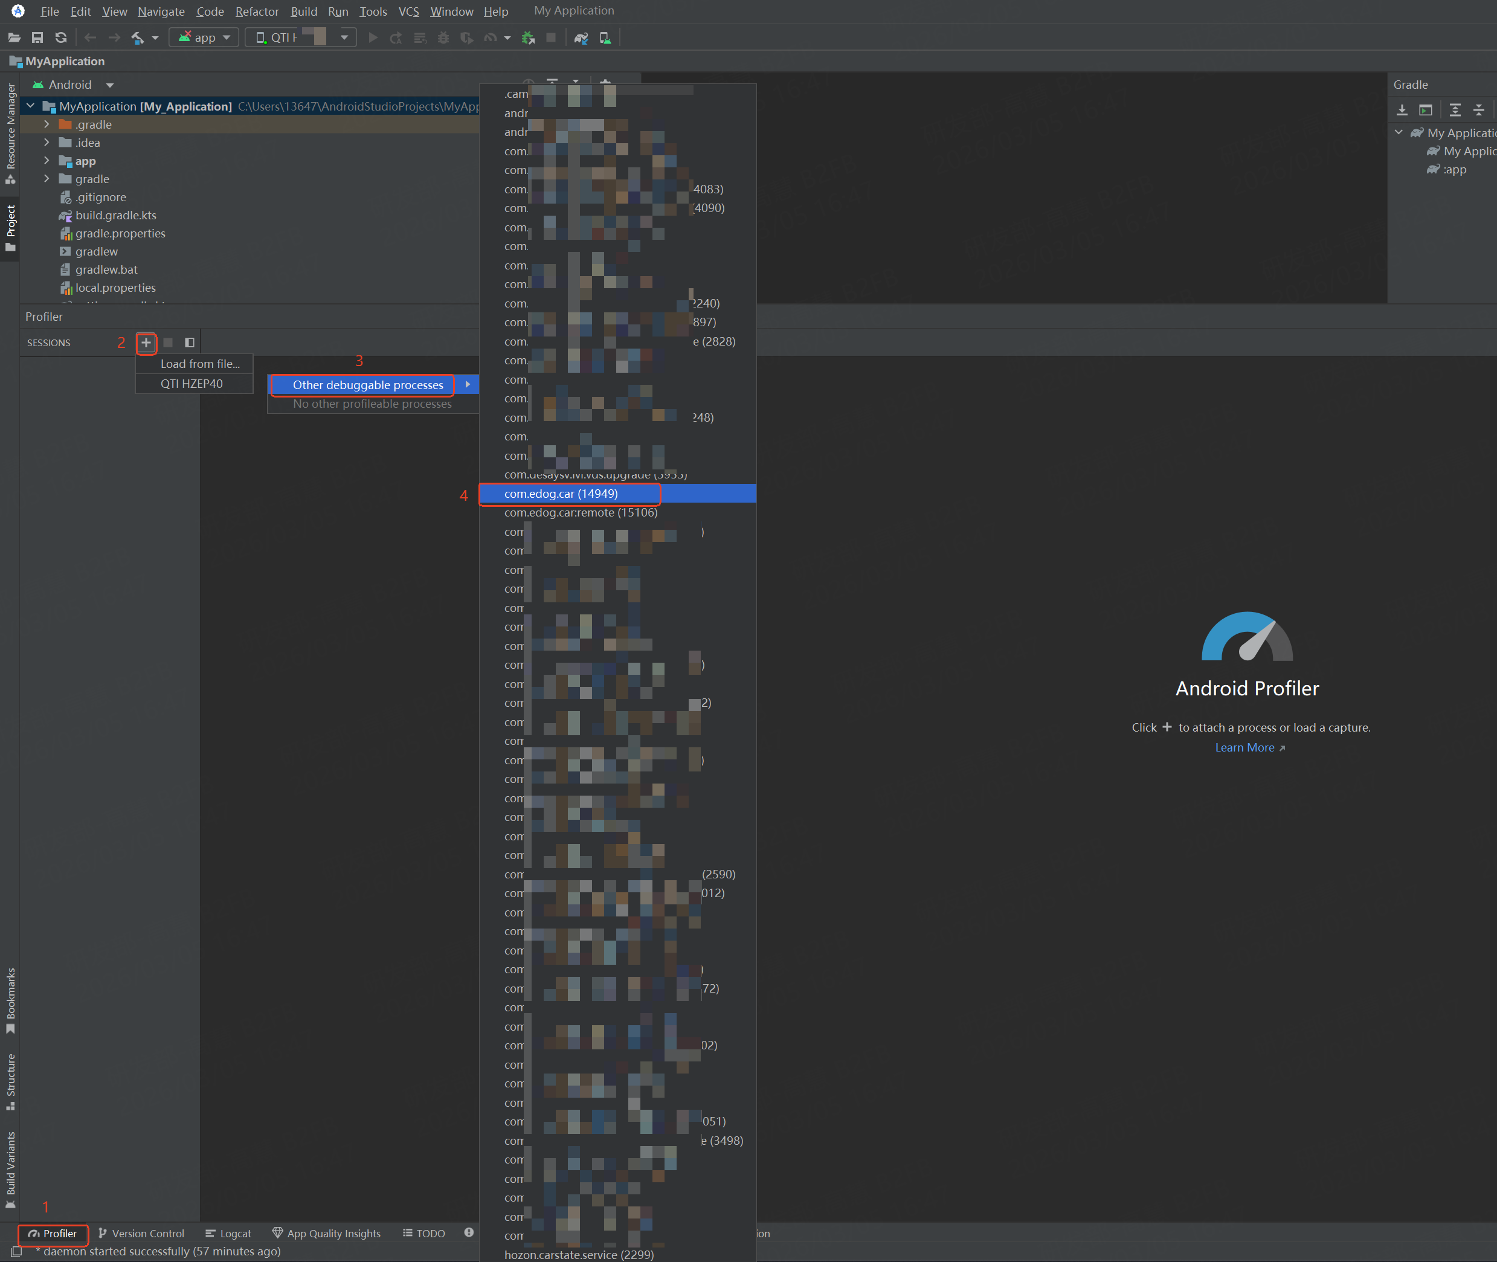Open the Device Manager toolbar icon
The width and height of the screenshot is (1497, 1262).
click(605, 38)
